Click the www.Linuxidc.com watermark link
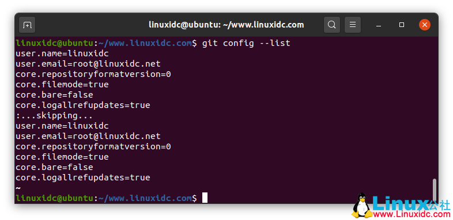 click(412, 214)
